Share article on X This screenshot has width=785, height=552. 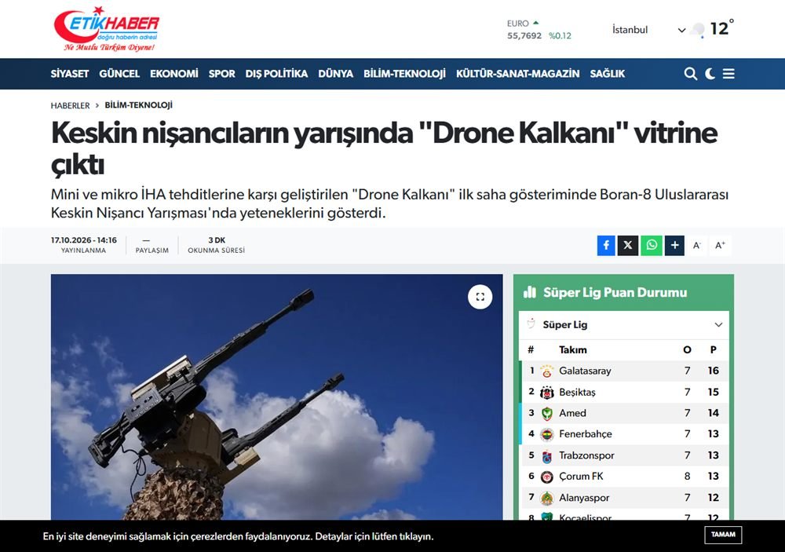coord(628,246)
